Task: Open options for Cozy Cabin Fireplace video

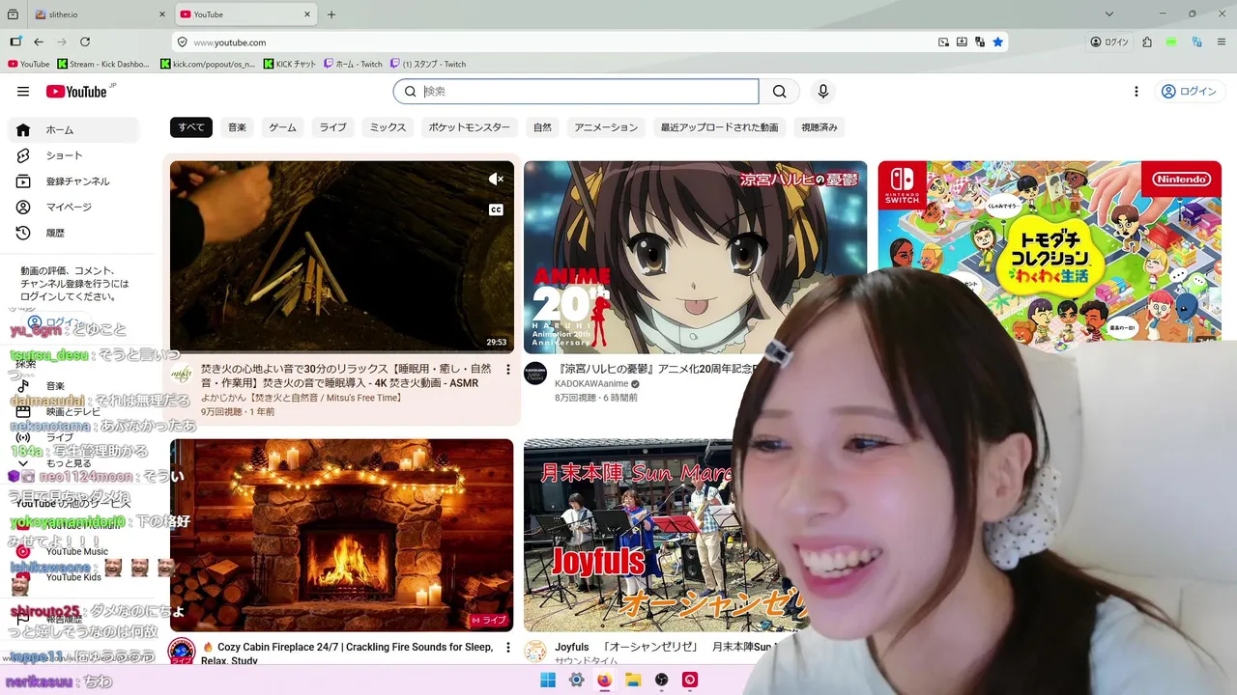Action: [508, 649]
